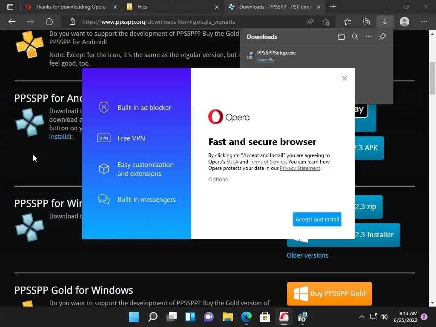
Task: Click the Buy PPSSPP Gold button
Action: click(x=329, y=294)
